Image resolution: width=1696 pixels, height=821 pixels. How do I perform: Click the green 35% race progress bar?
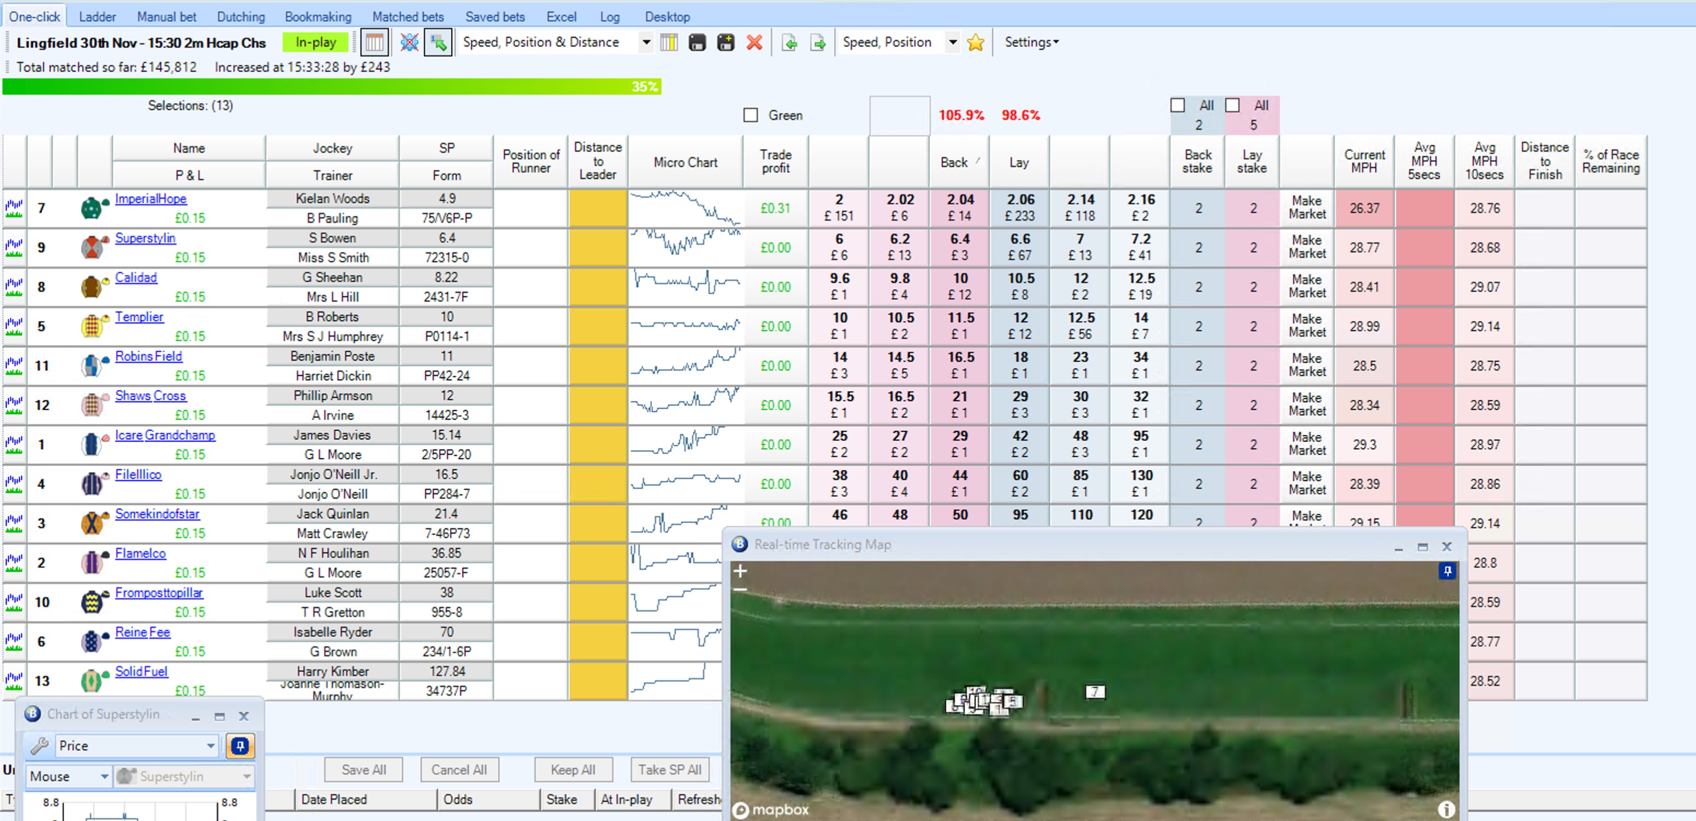331,86
